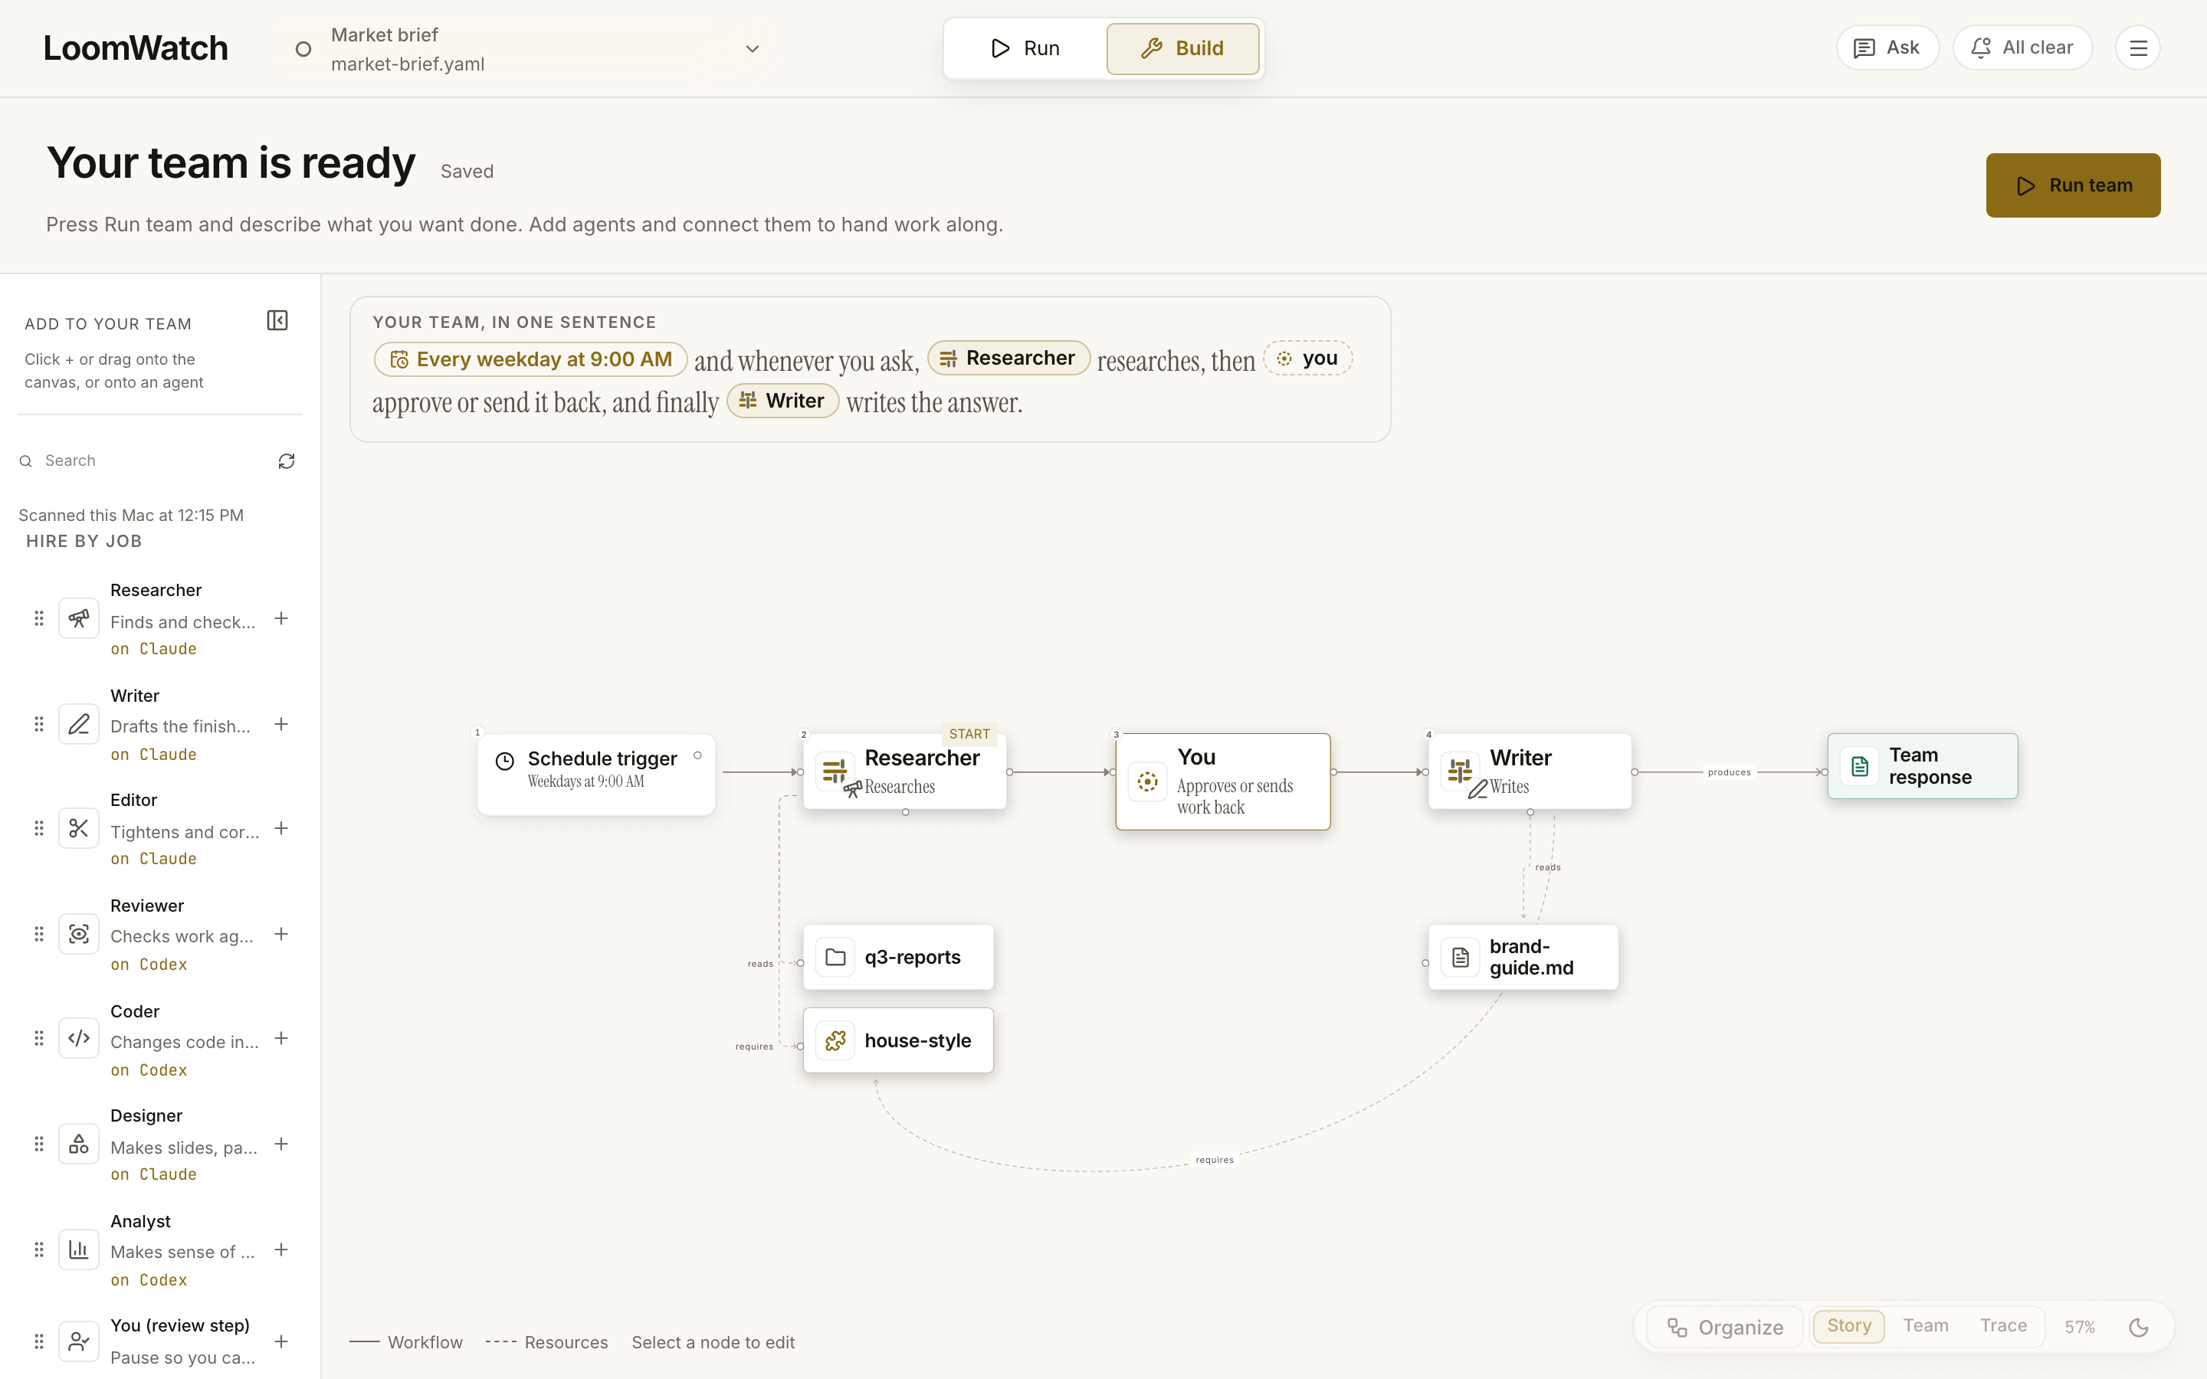Click the Writer chip in the sentence
The width and height of the screenshot is (2207, 1379).
(x=782, y=401)
